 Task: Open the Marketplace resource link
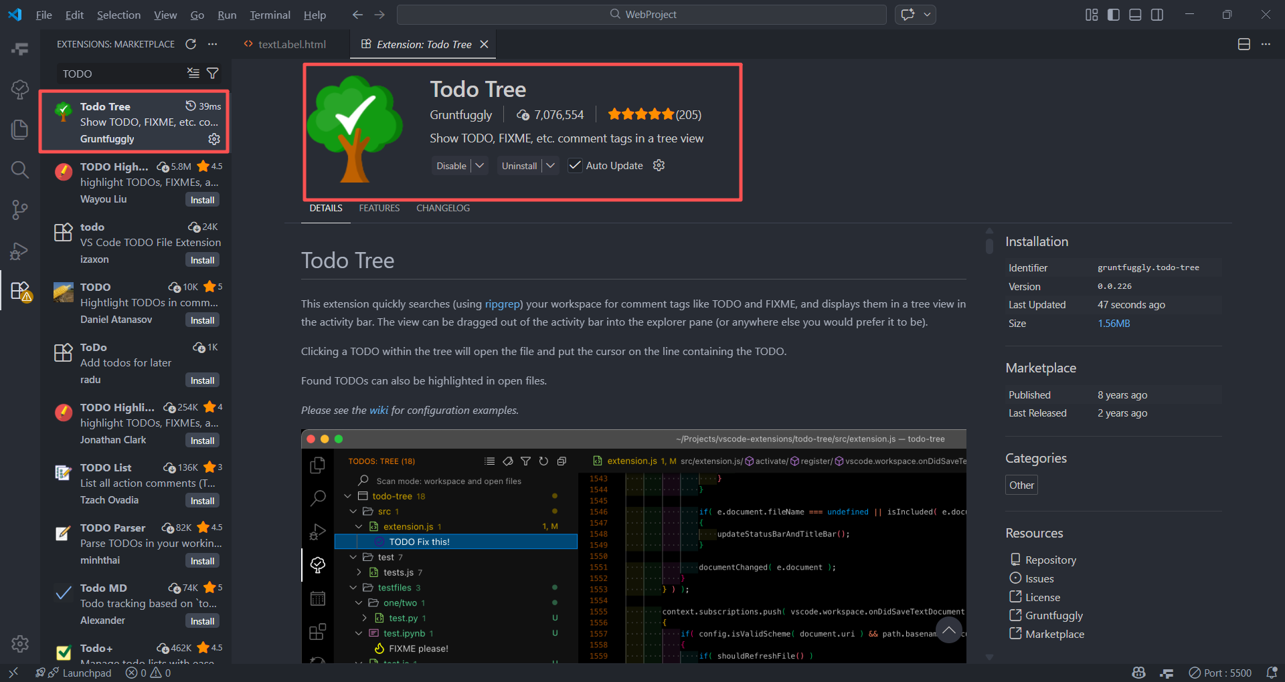1055,634
